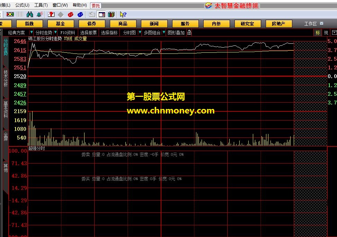
Task: Switch to the 债券 tab
Action: [x=92, y=24]
